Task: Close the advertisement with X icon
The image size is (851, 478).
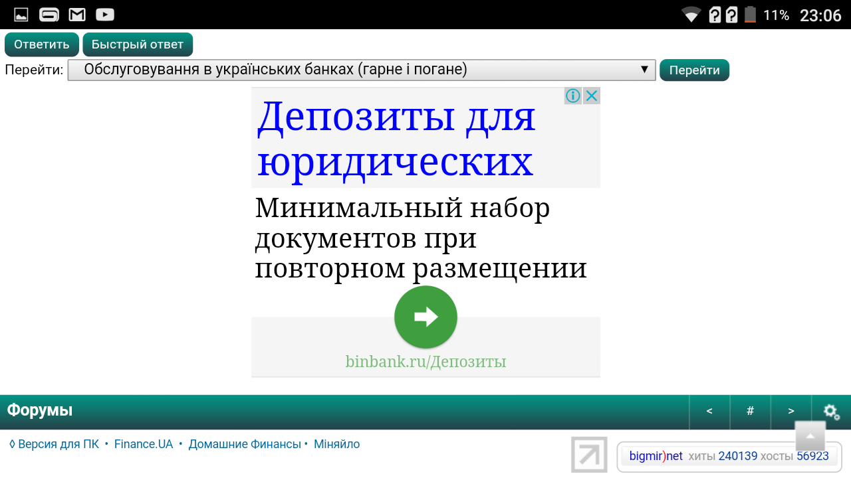Action: pos(592,96)
